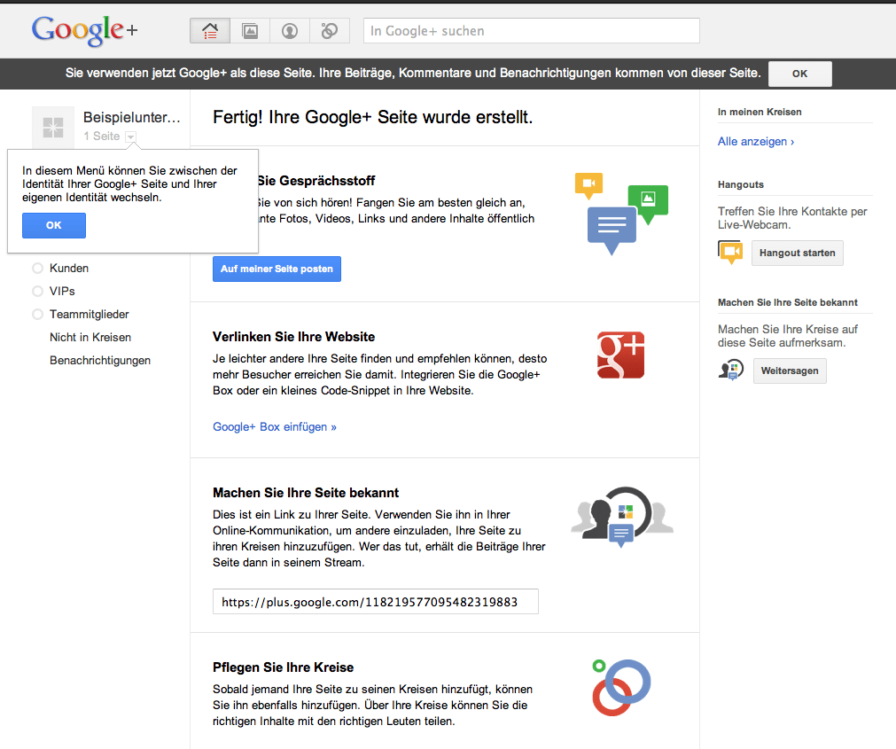The width and height of the screenshot is (896, 749).
Task: Open the Profile icon in toolbar
Action: pyautogui.click(x=290, y=31)
